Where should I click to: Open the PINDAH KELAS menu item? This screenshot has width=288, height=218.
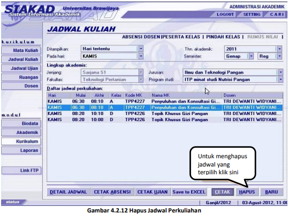click(x=223, y=37)
